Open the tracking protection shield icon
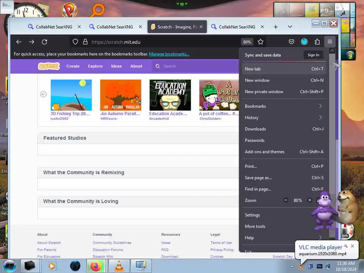Viewport: 364px width, 273px height. coord(75,42)
